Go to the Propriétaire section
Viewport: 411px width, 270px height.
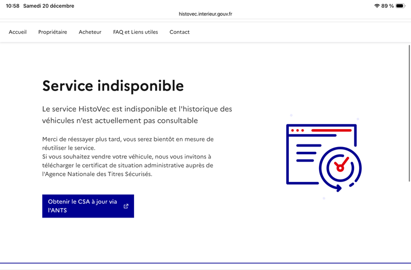click(x=52, y=32)
